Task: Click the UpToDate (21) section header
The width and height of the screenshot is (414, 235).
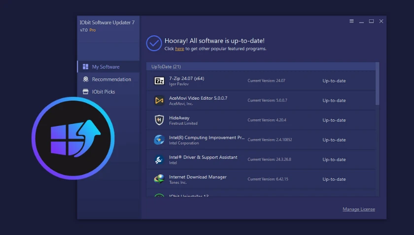Action: [x=261, y=67]
